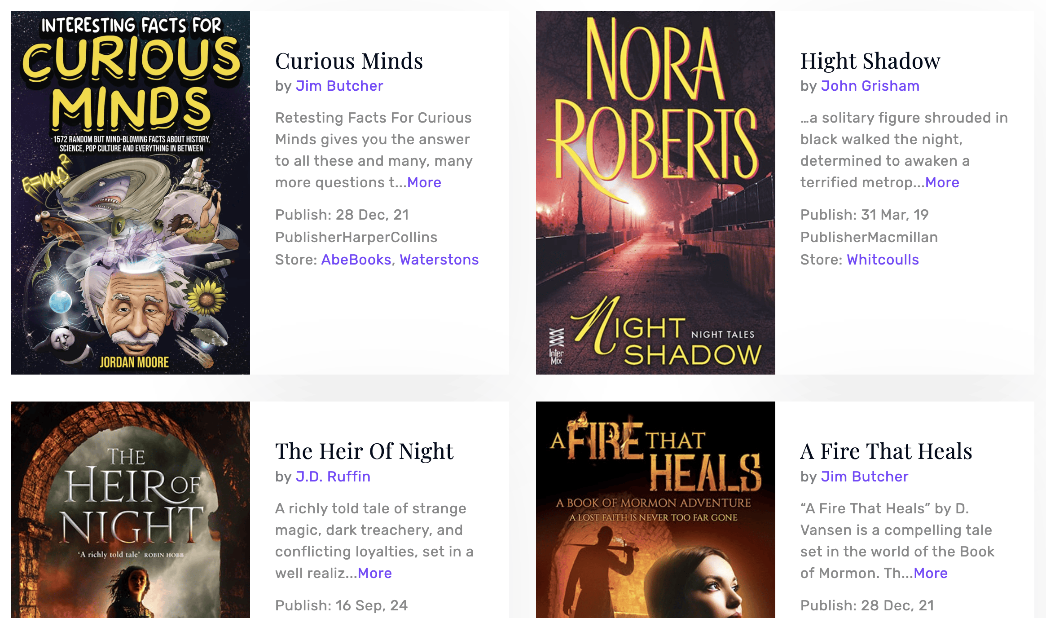This screenshot has height=618, width=1046.
Task: View author Jim Butcher under A Fire That Heals
Action: click(x=865, y=477)
